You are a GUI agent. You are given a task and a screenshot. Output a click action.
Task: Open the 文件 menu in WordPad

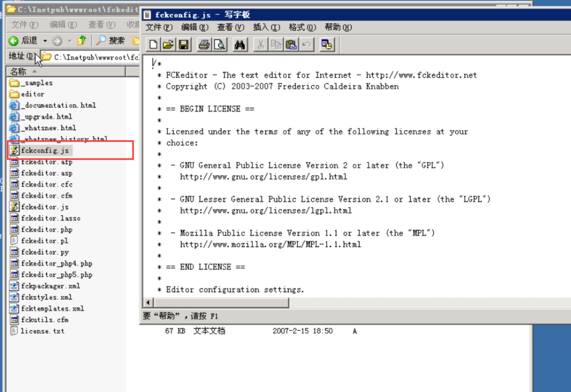coord(159,27)
